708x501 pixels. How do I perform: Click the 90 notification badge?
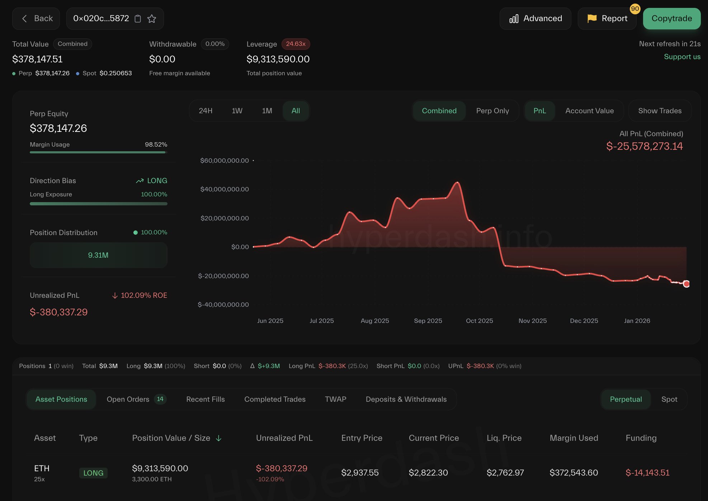coord(635,9)
